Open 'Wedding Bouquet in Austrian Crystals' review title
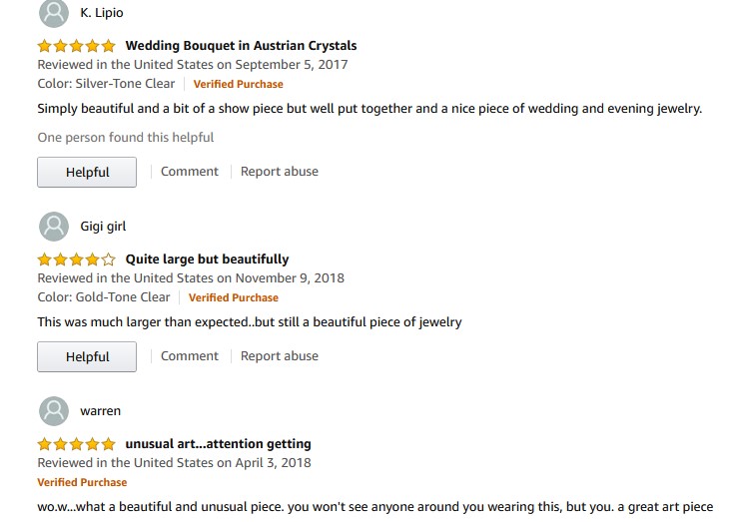733x522 pixels. [x=241, y=46]
